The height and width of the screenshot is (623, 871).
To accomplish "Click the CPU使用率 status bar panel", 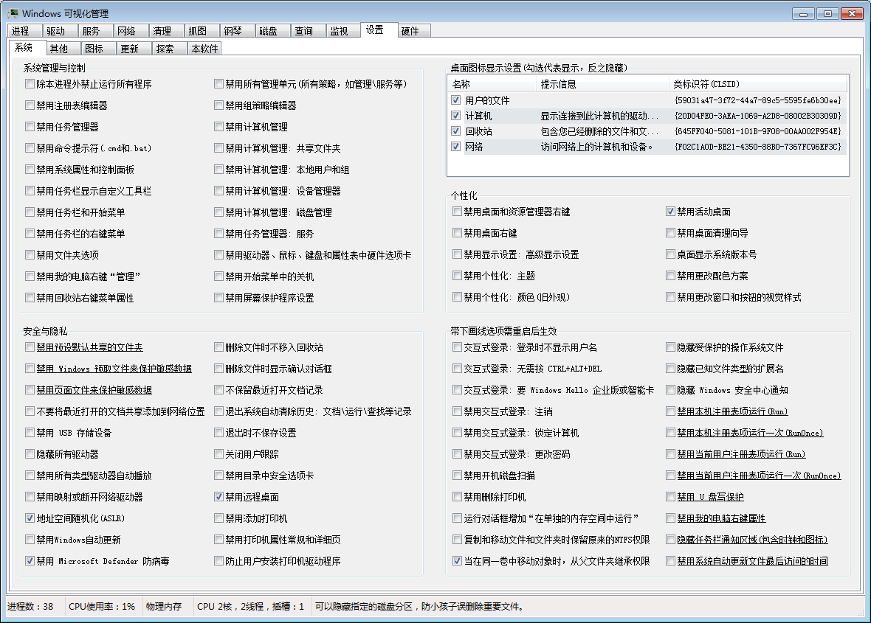I will (102, 607).
